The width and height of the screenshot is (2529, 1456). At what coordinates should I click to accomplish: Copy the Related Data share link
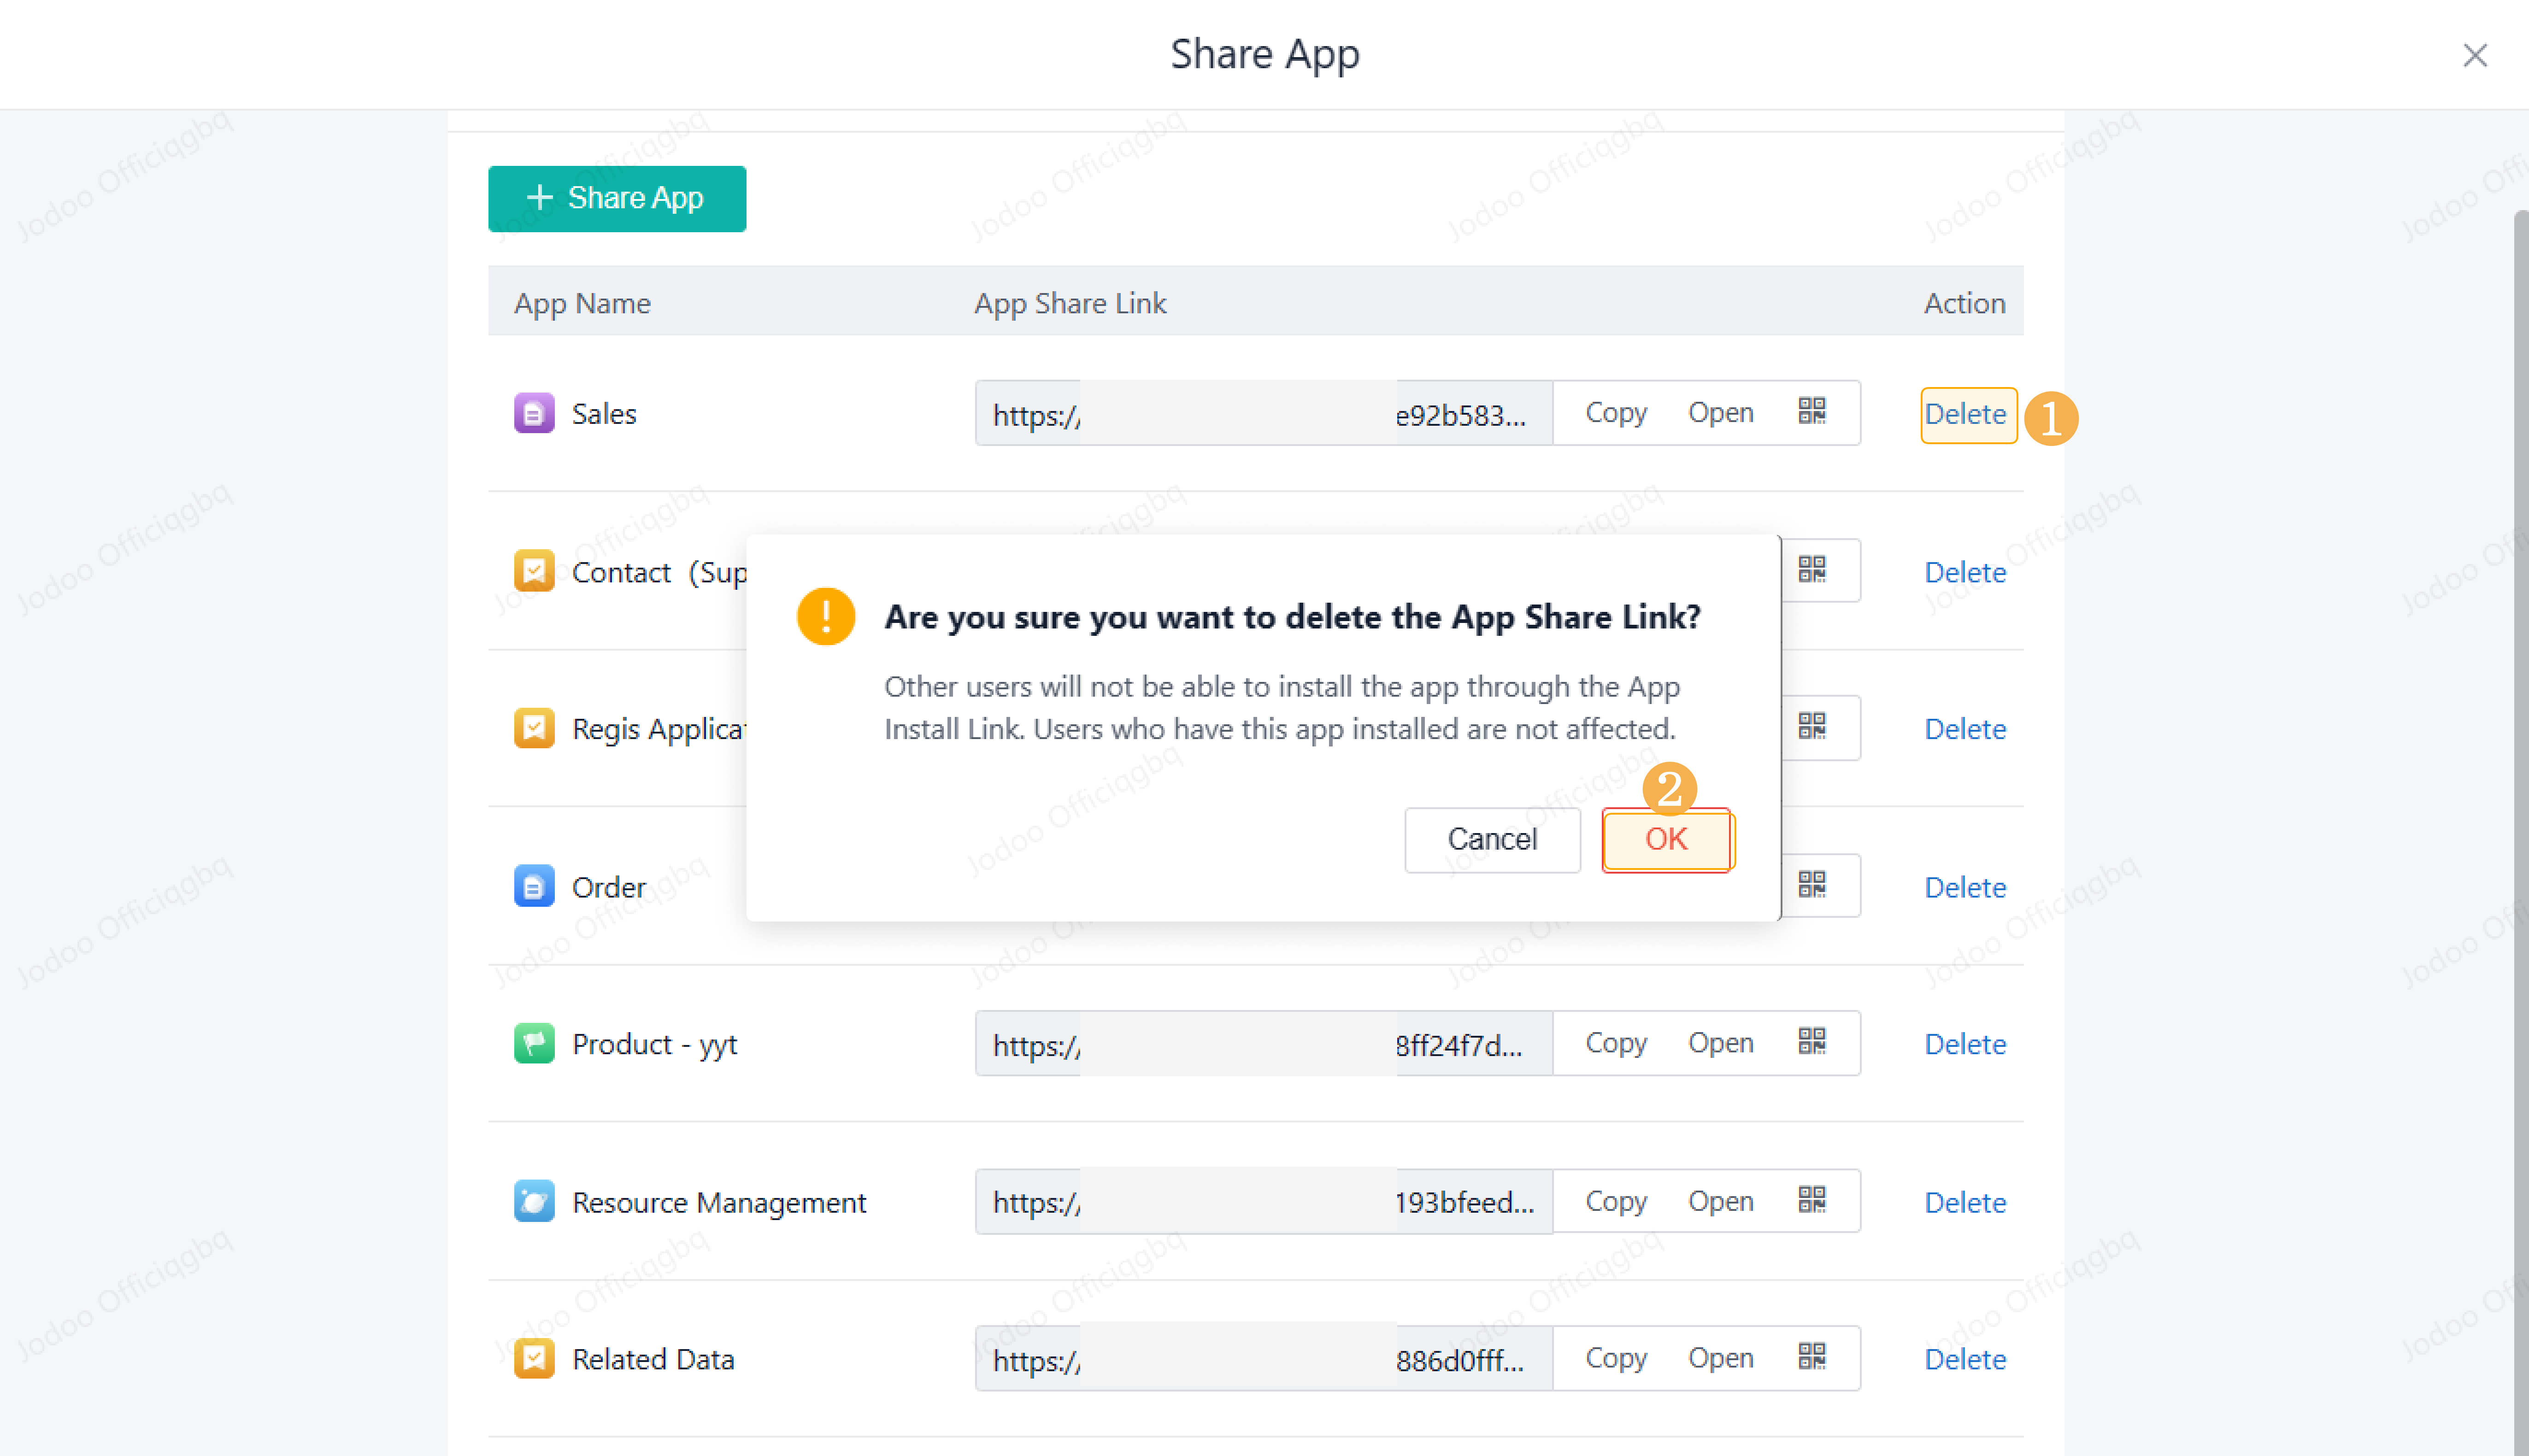(x=1615, y=1357)
